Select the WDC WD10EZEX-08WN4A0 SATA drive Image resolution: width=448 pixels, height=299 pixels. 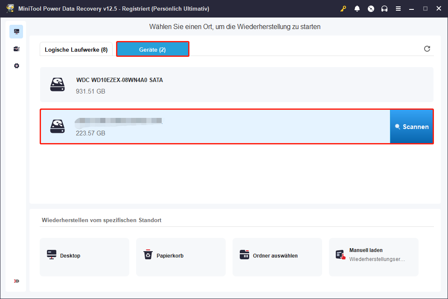(x=236, y=85)
